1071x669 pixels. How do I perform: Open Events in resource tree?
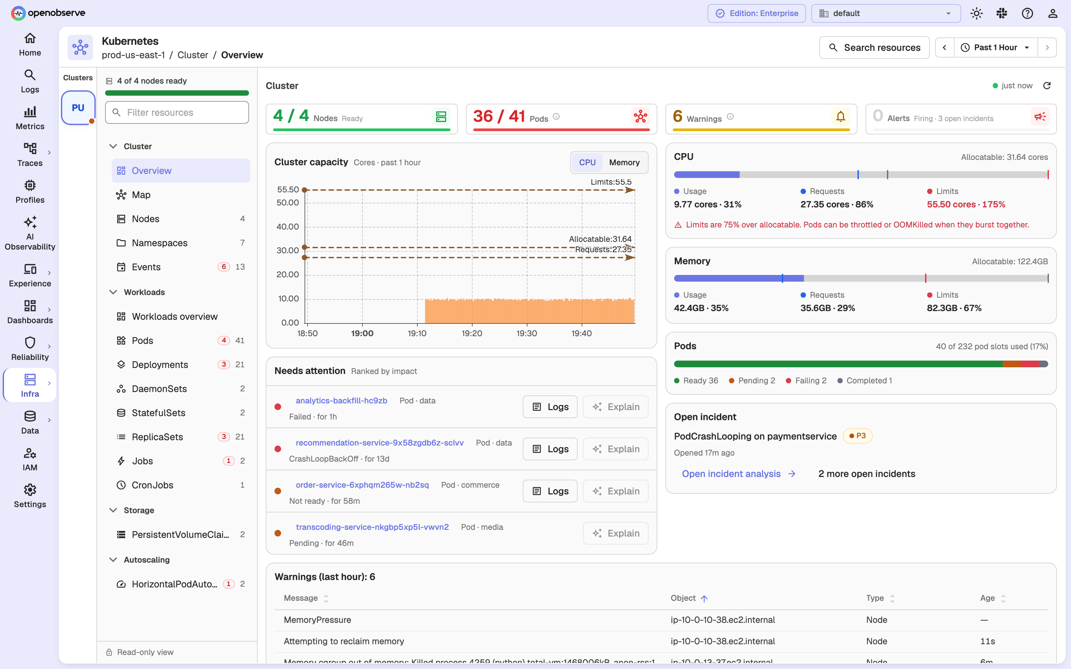[181, 267]
